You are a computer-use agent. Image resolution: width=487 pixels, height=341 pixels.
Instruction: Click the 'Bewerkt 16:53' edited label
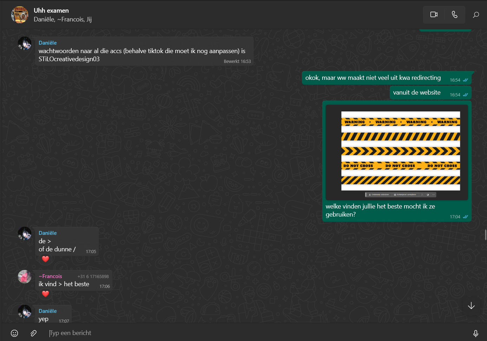coord(237,62)
